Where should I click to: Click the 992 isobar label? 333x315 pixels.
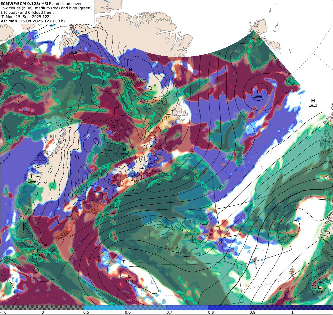[x=328, y=253]
